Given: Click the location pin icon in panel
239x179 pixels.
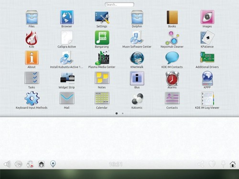Looking at the screenshot, I should click(x=53, y=164).
